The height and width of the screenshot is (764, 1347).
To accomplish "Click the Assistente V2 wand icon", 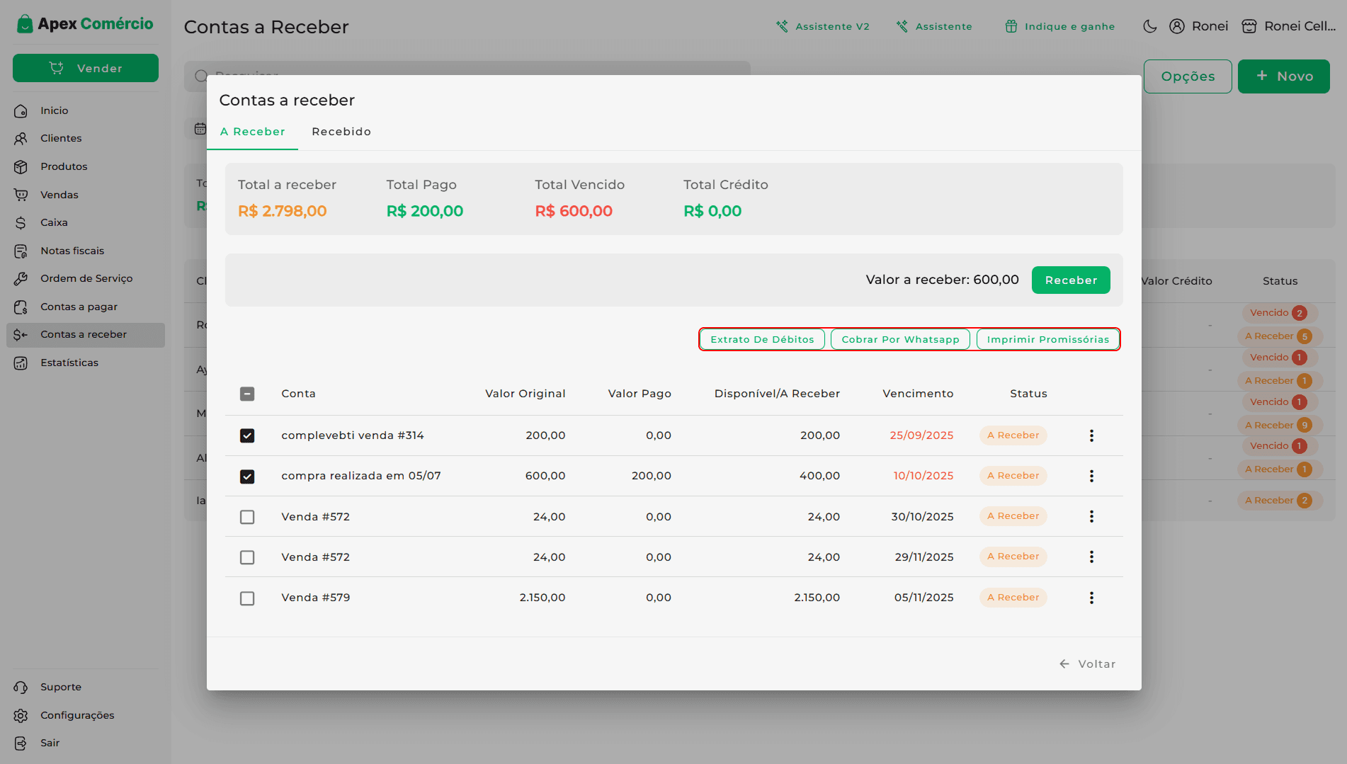I will pyautogui.click(x=782, y=26).
